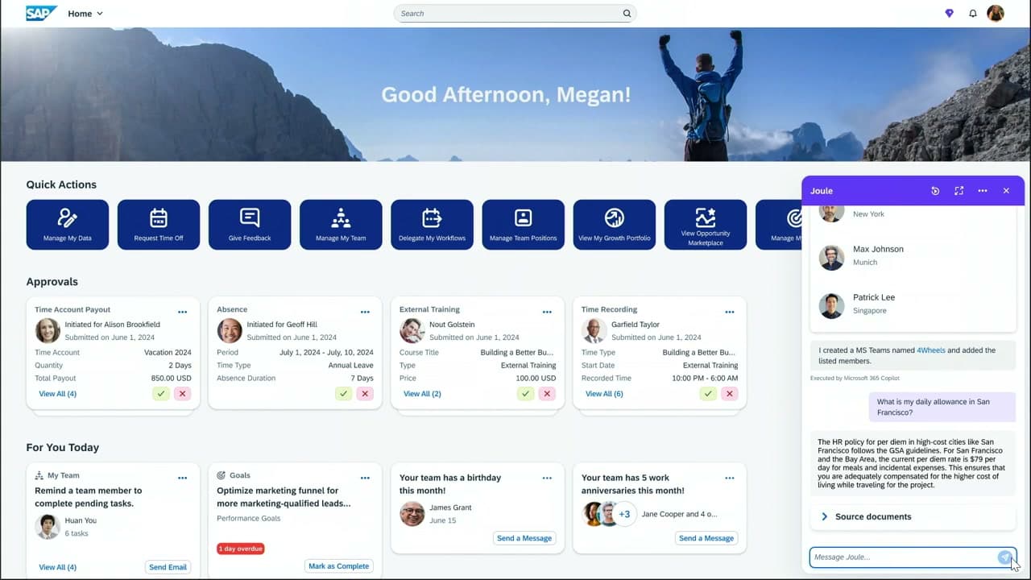Open the Goals card overflow menu
The width and height of the screenshot is (1031, 580).
coord(365,478)
